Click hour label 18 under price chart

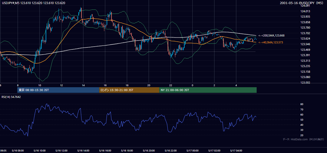(127, 85)
